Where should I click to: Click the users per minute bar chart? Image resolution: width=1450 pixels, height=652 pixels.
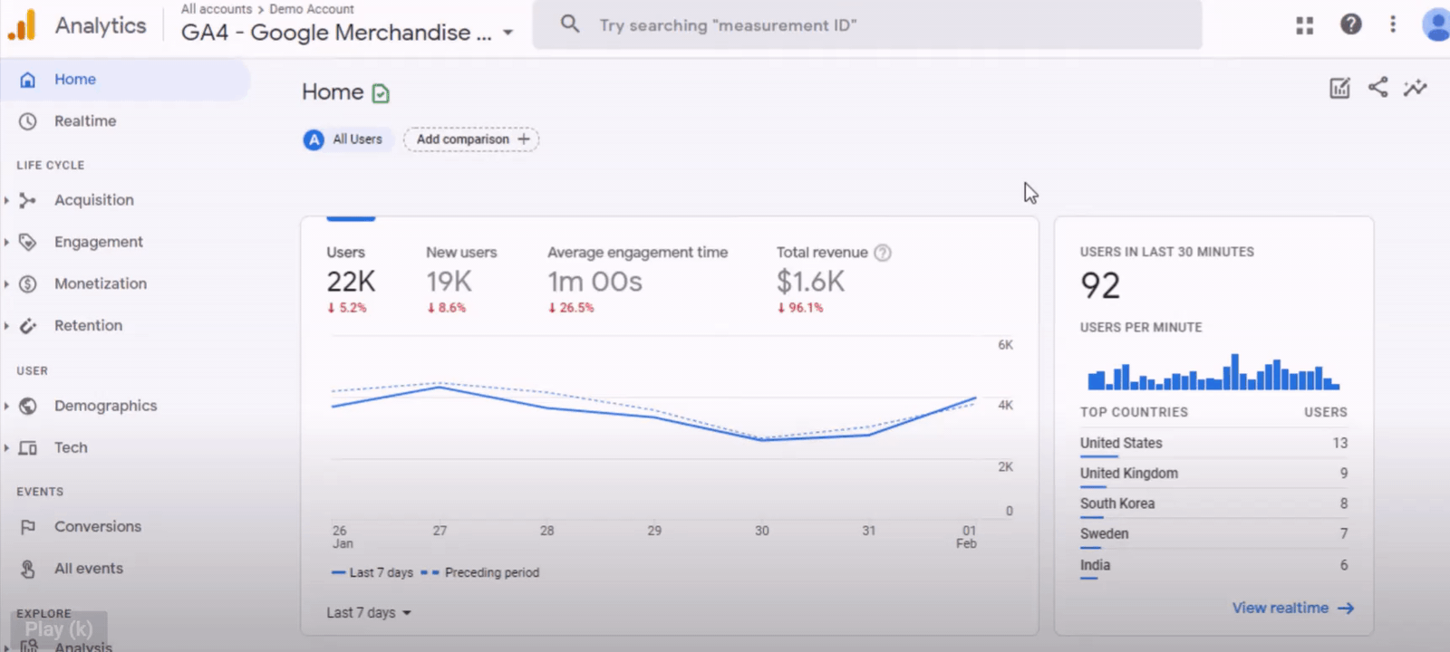(x=1213, y=372)
